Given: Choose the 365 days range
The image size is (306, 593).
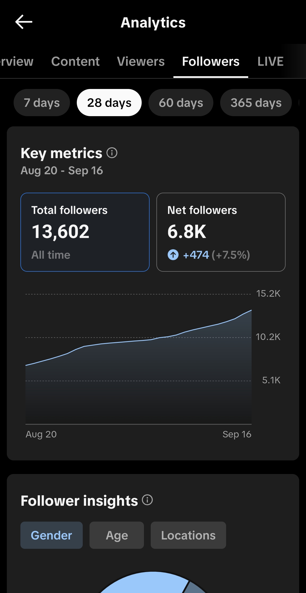Looking at the screenshot, I should tap(256, 103).
